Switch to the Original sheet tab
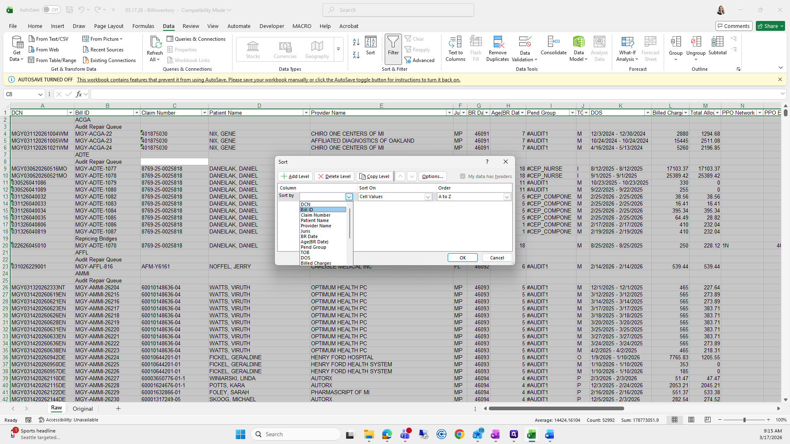The height and width of the screenshot is (444, 790). [83, 409]
